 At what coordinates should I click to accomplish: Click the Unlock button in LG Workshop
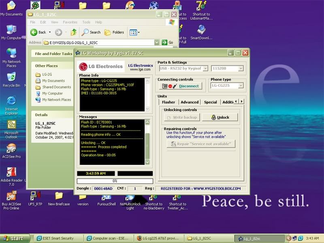coord(220,117)
